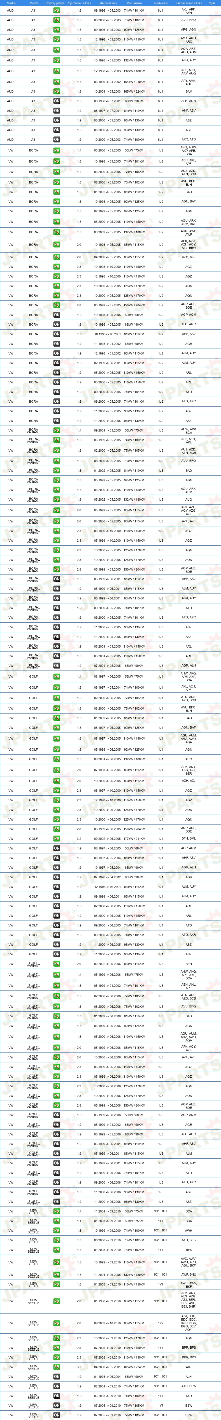Click date '09.2002 -> 10.2010' cell

(107, 1323)
